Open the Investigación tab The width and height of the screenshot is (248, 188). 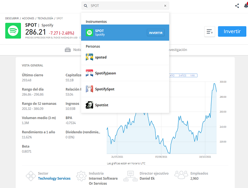(x=178, y=50)
